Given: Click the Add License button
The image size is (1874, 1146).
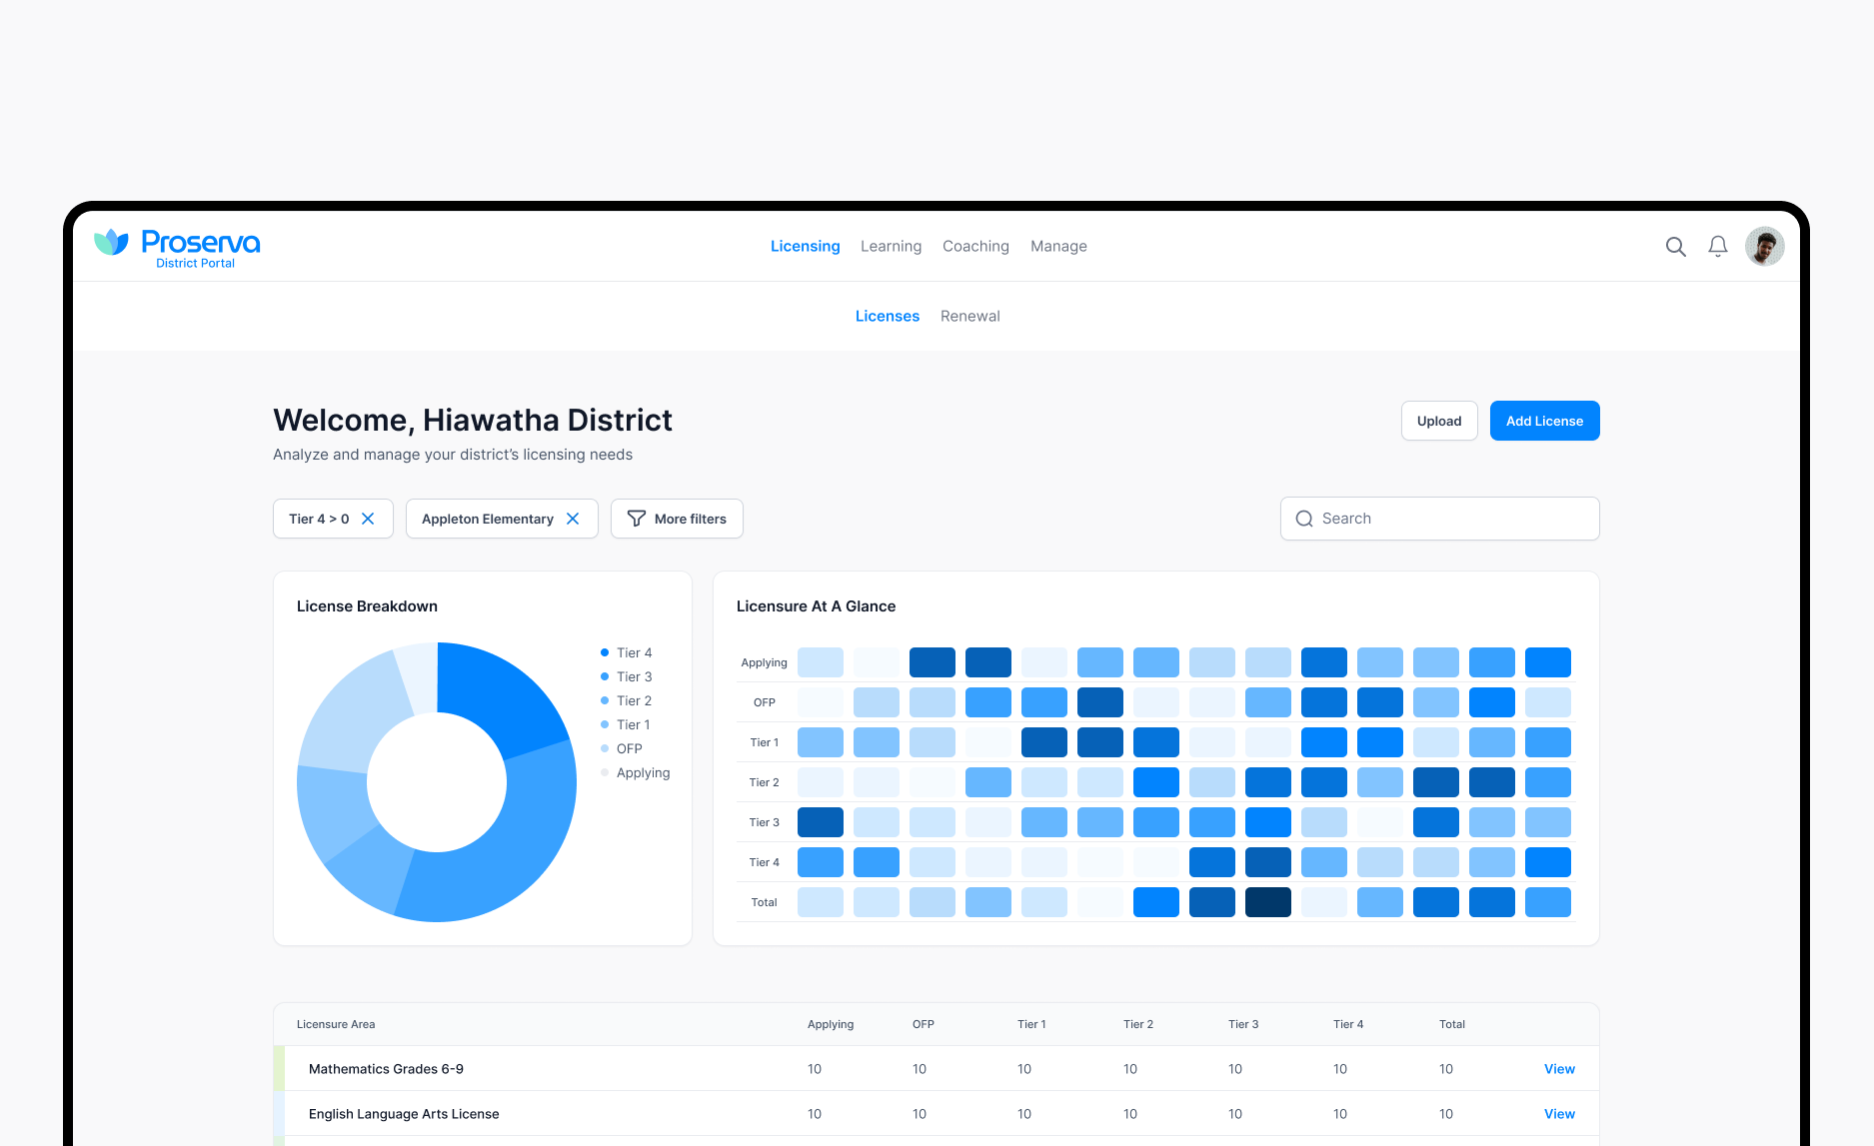Looking at the screenshot, I should (x=1545, y=421).
